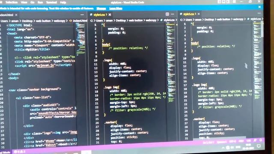Select web button breadcrumb in index4.html pane
This screenshot has height=154, width=274.
coord(43,21)
